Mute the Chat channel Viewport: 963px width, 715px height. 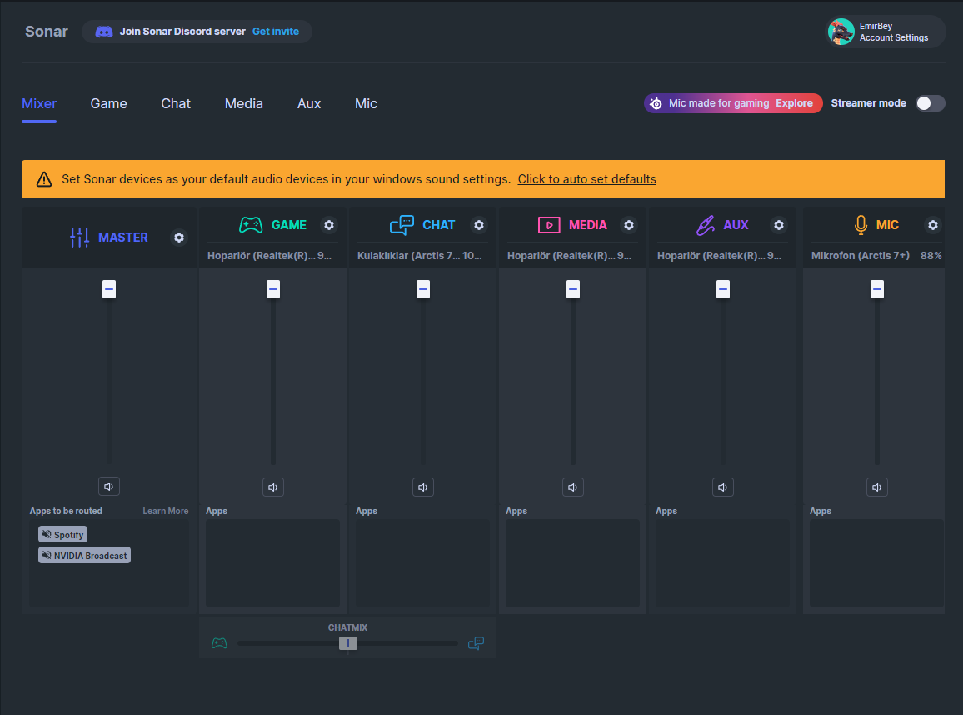click(422, 487)
